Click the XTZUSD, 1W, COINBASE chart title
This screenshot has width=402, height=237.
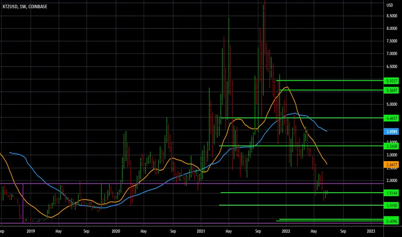(x=25, y=6)
